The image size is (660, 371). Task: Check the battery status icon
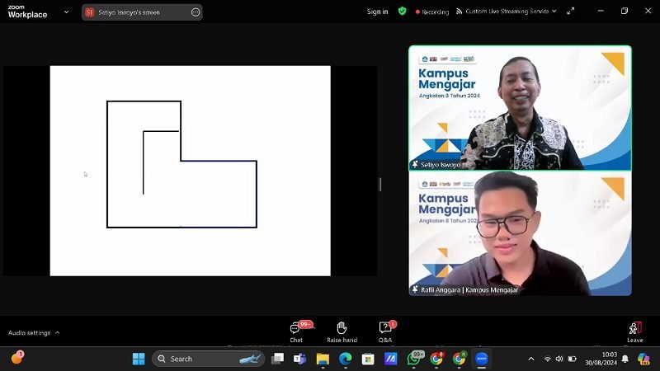click(x=572, y=359)
